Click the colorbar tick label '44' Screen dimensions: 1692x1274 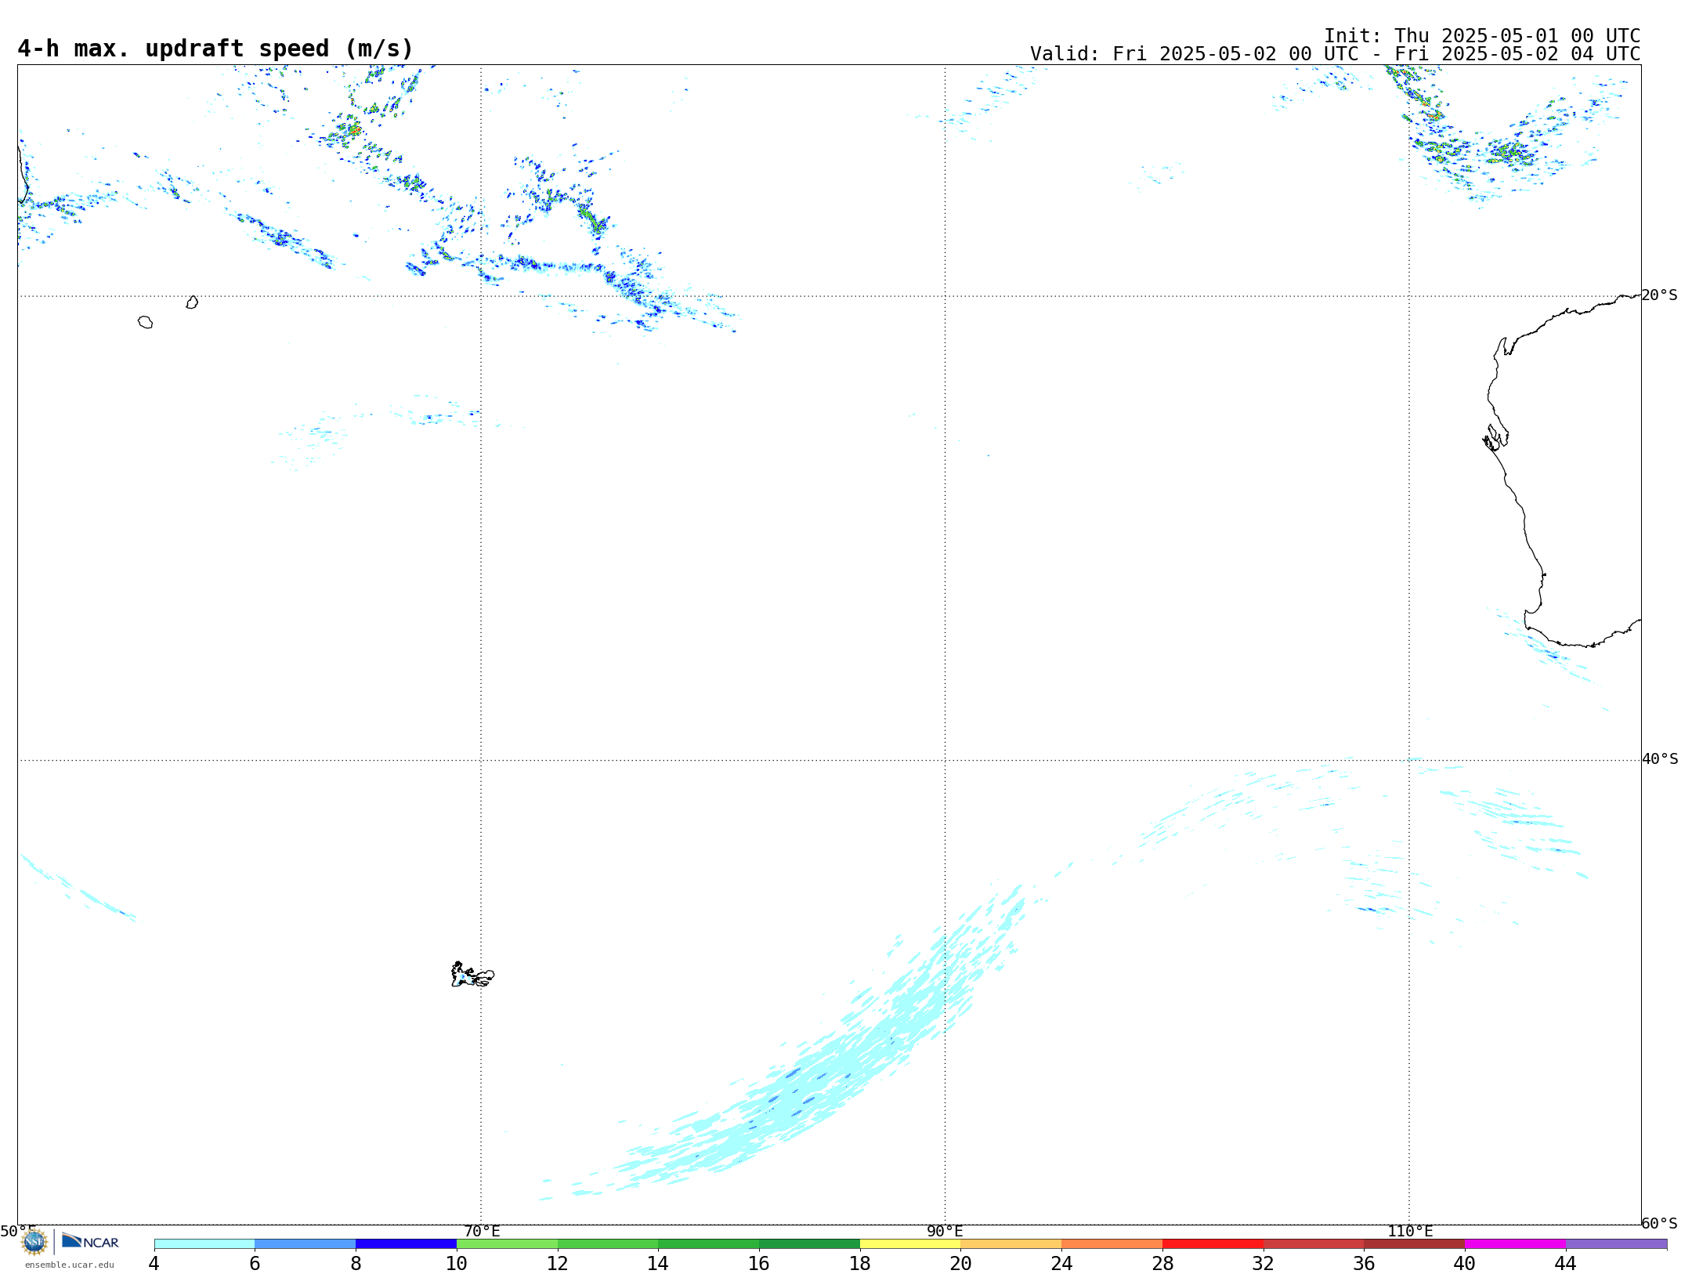[x=1566, y=1263]
